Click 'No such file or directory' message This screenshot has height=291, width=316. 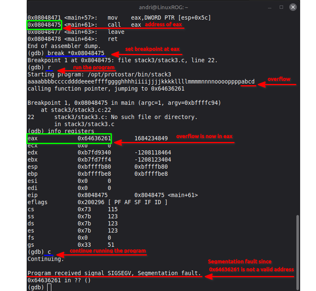(154, 117)
